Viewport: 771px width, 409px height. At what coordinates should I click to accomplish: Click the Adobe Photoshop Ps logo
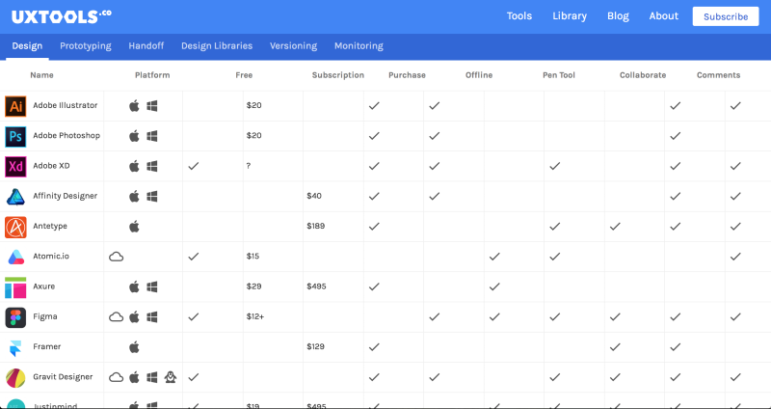click(x=15, y=136)
